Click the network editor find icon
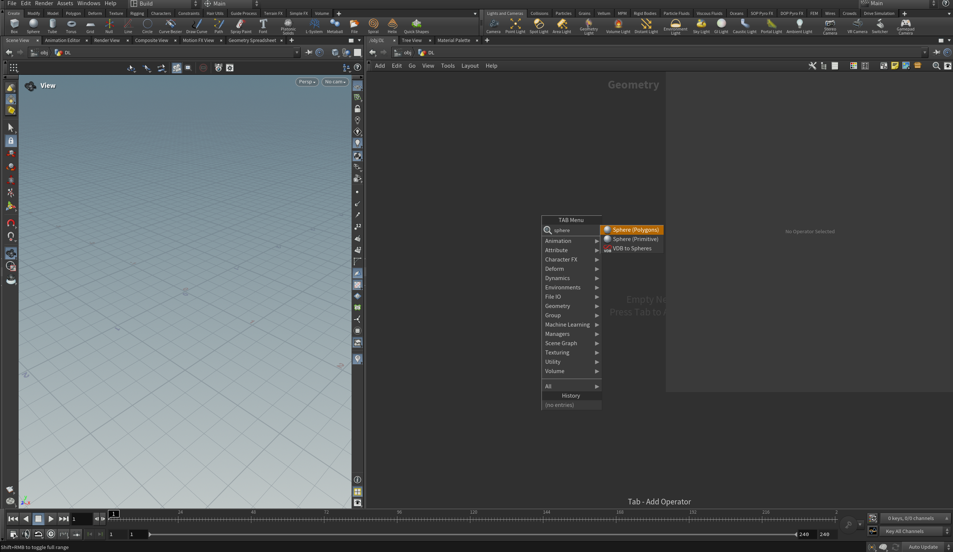The width and height of the screenshot is (953, 552). point(936,66)
